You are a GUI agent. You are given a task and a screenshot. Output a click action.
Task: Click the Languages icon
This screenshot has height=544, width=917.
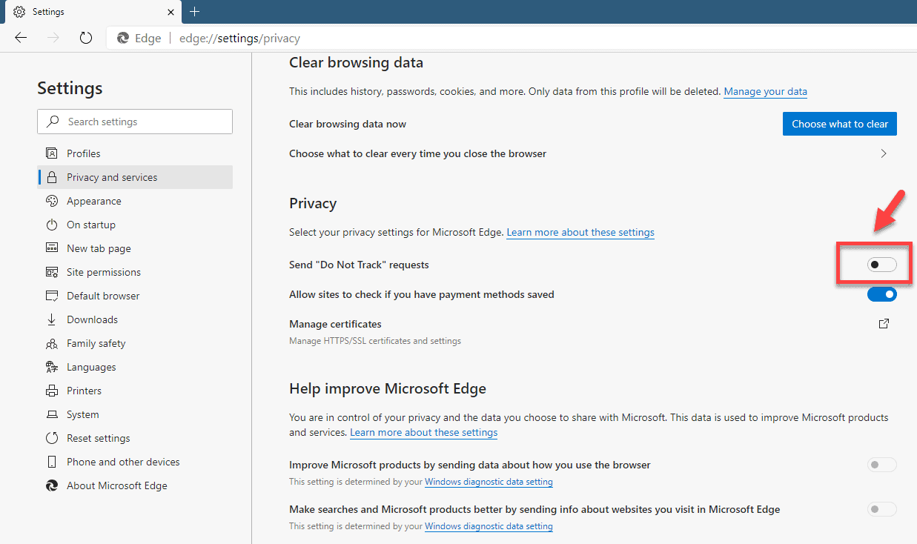52,367
